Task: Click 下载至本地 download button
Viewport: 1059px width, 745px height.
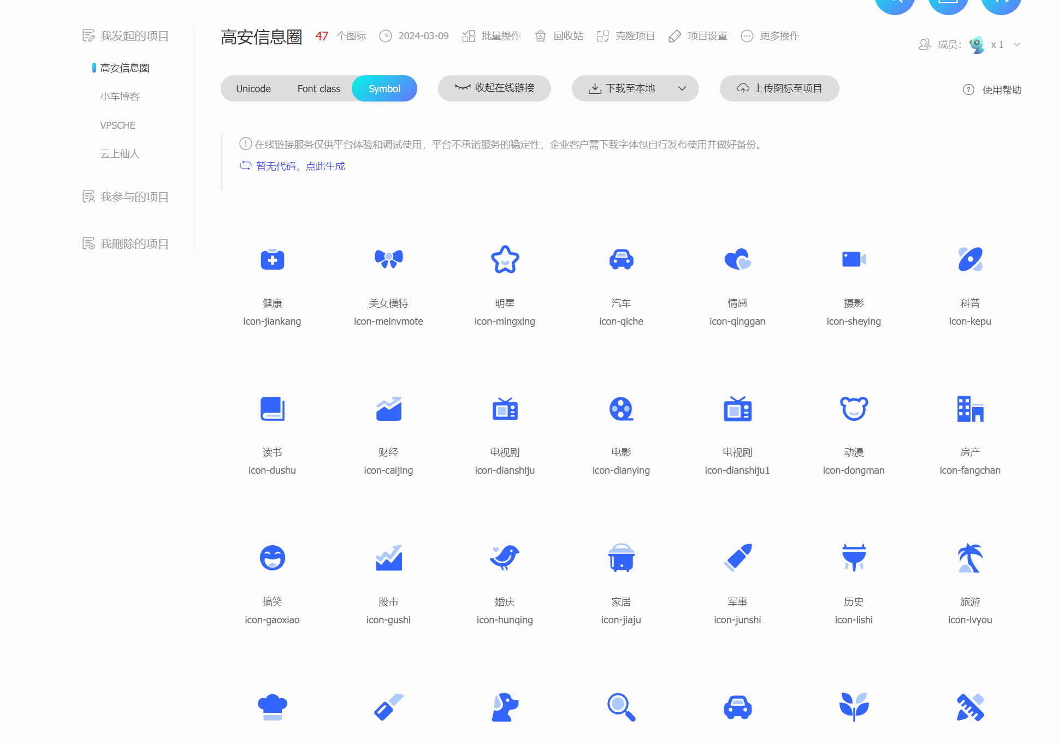Action: coord(623,88)
